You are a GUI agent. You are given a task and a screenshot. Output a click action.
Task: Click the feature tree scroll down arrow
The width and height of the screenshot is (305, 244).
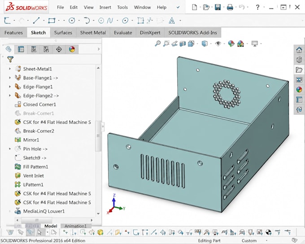click(98, 213)
